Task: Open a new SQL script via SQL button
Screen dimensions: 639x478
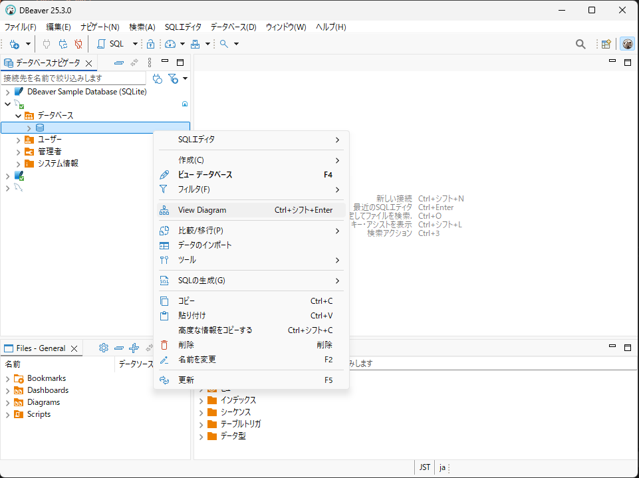Action: 110,44
